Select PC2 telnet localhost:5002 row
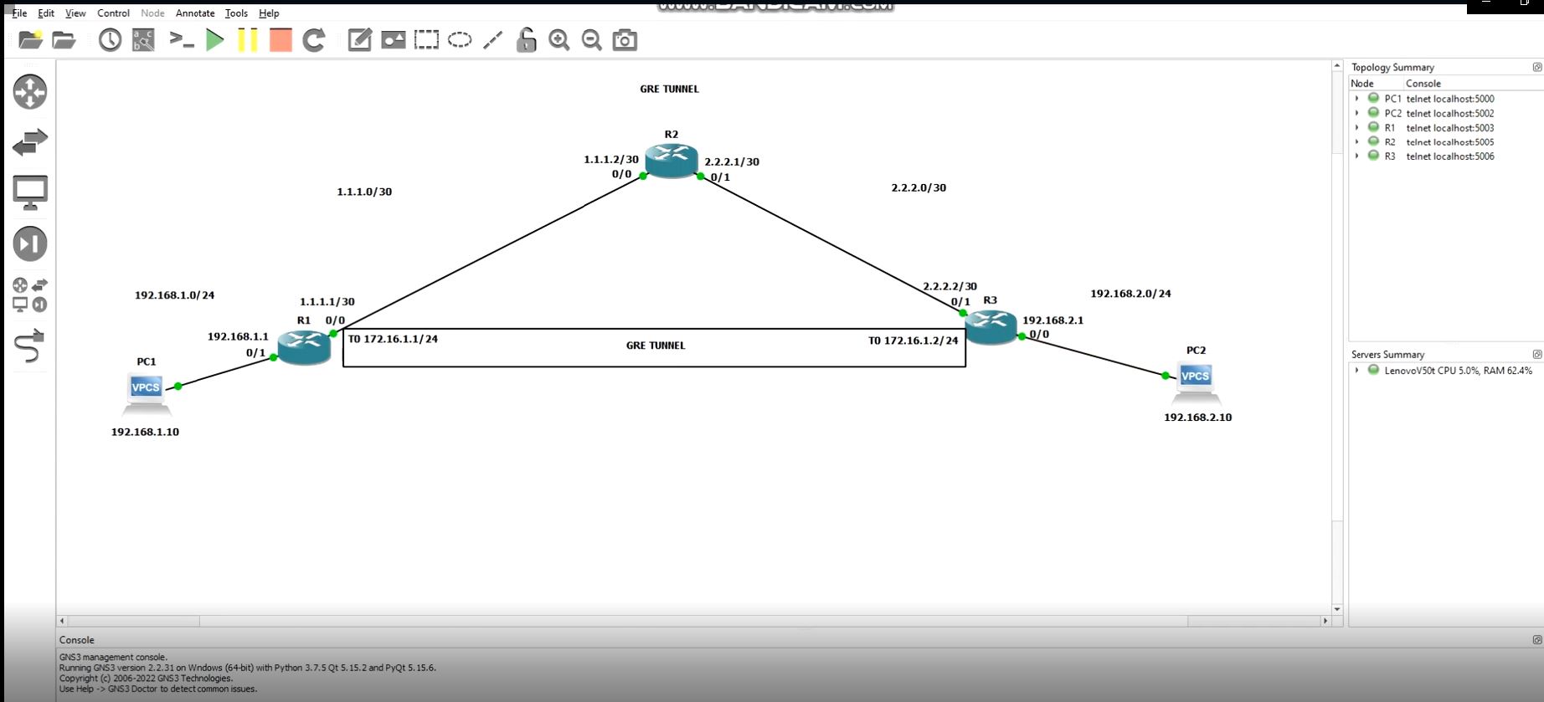This screenshot has height=702, width=1544. click(x=1445, y=113)
